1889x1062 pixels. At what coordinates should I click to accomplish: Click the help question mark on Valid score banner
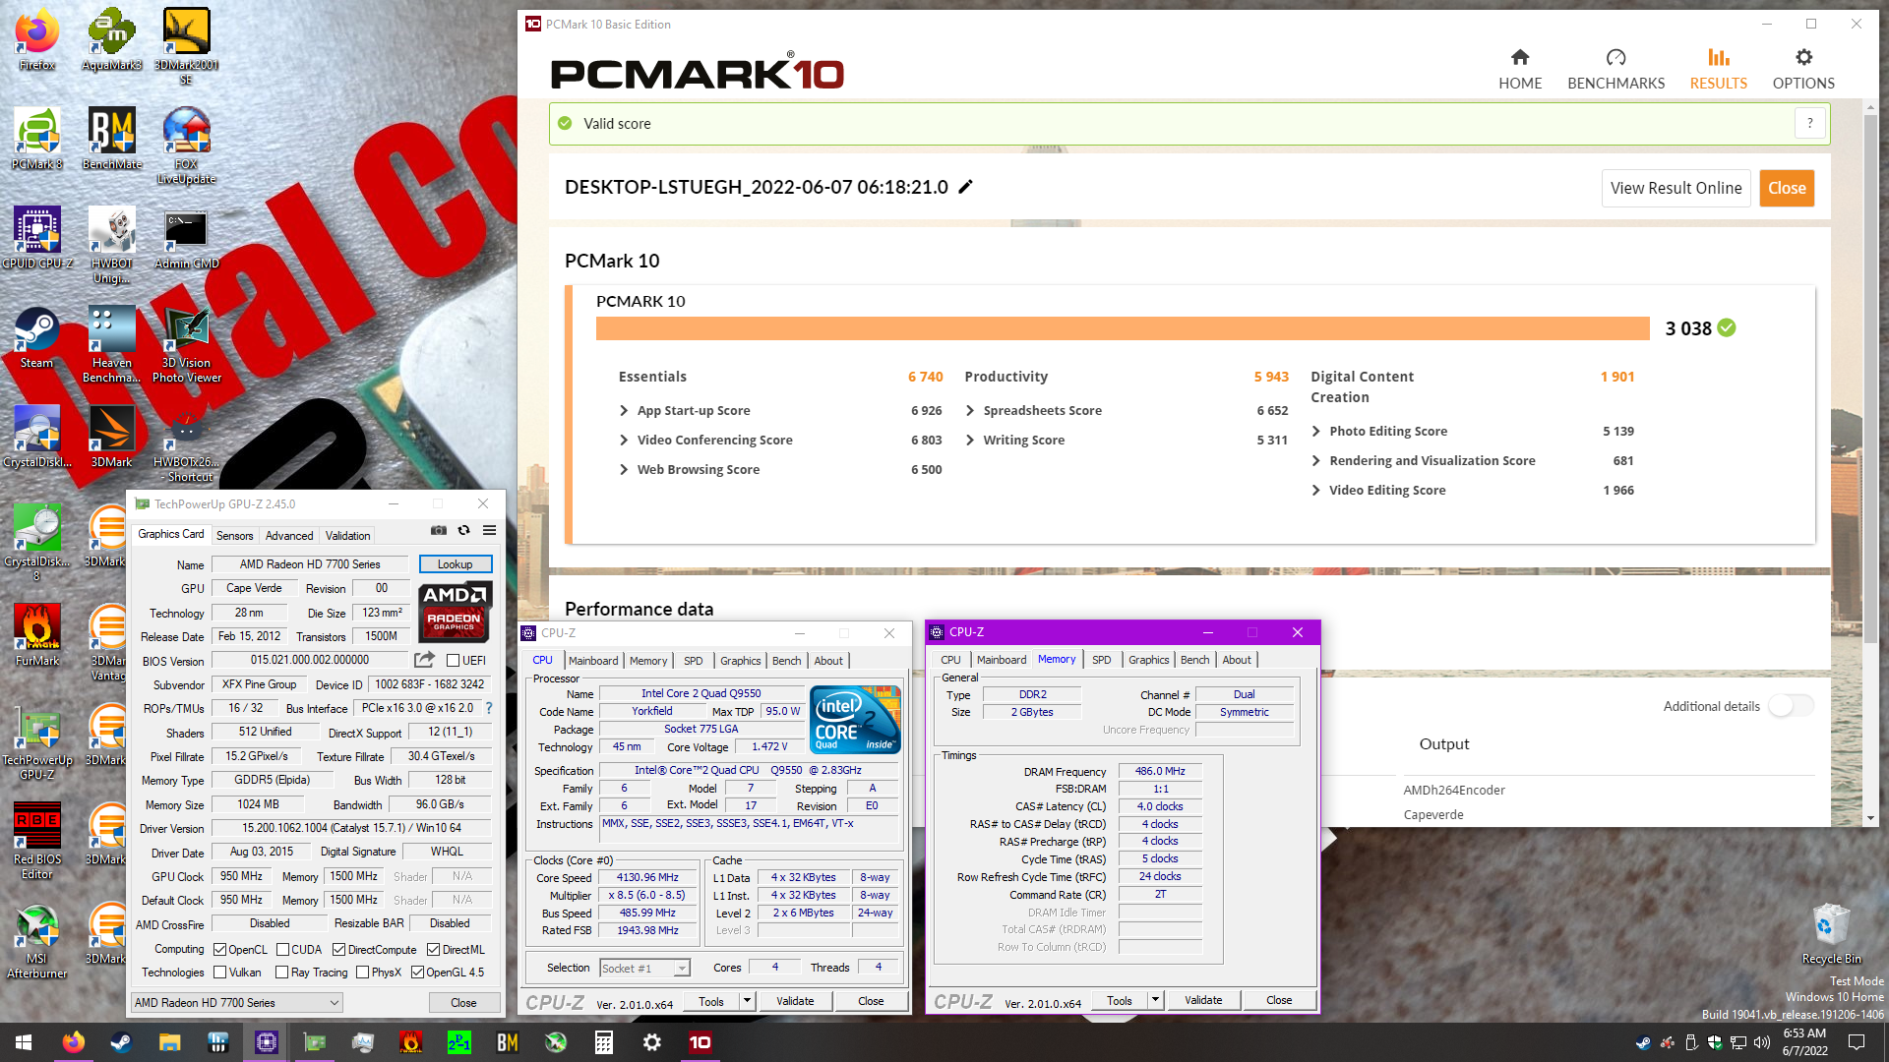click(x=1809, y=124)
